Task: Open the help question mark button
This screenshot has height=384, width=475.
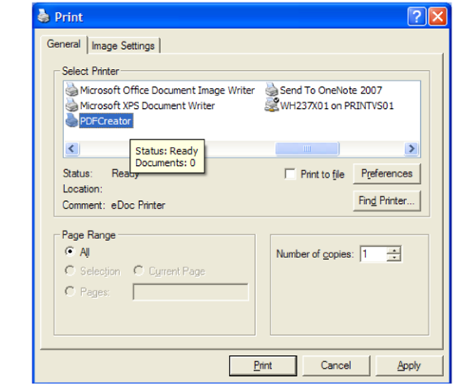Action: (x=417, y=16)
